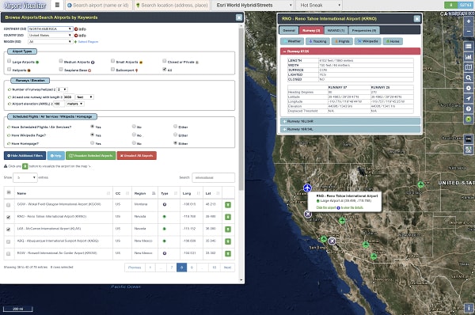The image size is (475, 315).
Task: Click the Wikipedia button in airport panel
Action: tap(368, 41)
